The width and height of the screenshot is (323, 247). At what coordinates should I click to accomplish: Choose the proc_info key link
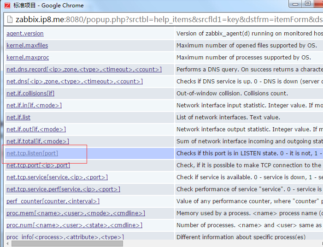65,237
